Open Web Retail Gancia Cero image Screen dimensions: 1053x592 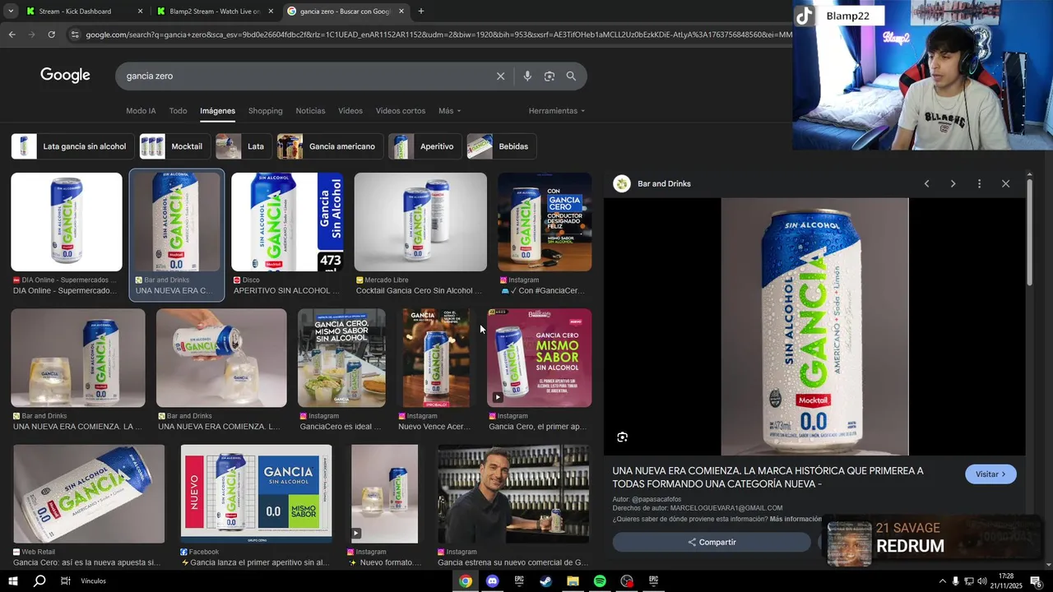[x=89, y=494]
